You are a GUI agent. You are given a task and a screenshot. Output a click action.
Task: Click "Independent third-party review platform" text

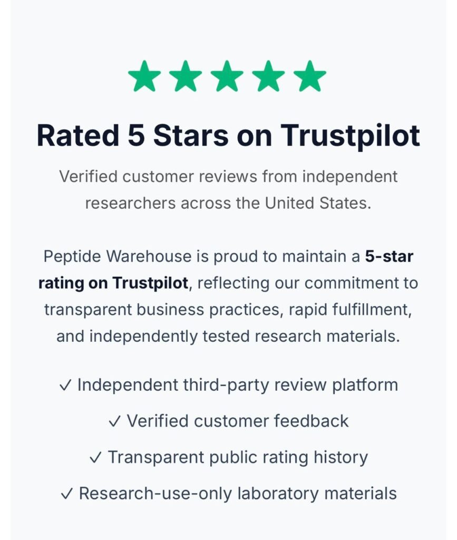pos(238,385)
